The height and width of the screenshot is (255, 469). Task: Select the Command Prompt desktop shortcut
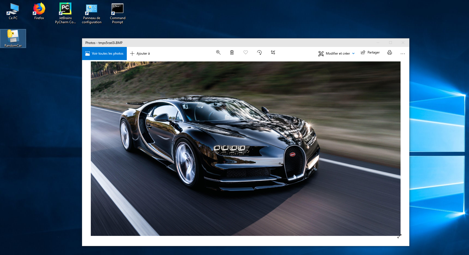pos(118,14)
